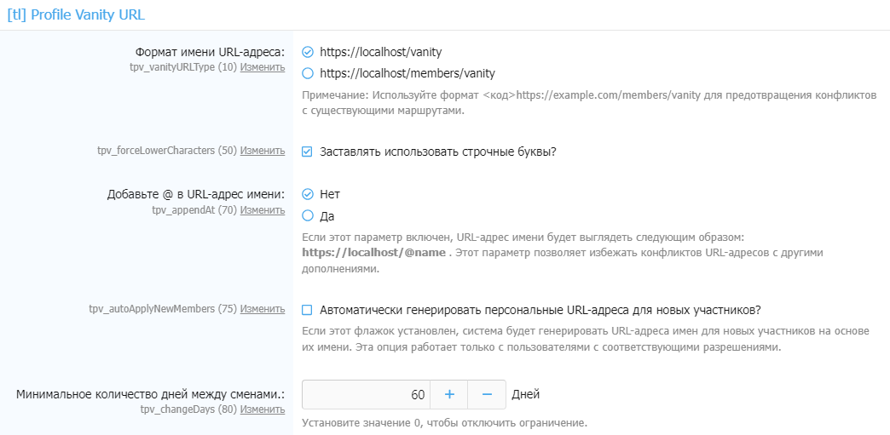Open 'Изменить' link for tpv_vanityURLType
This screenshot has width=890, height=435.
coord(263,66)
